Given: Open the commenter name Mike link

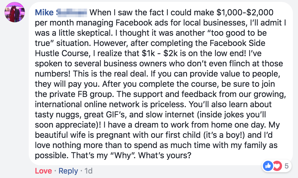Looking at the screenshot, I should click(44, 12).
